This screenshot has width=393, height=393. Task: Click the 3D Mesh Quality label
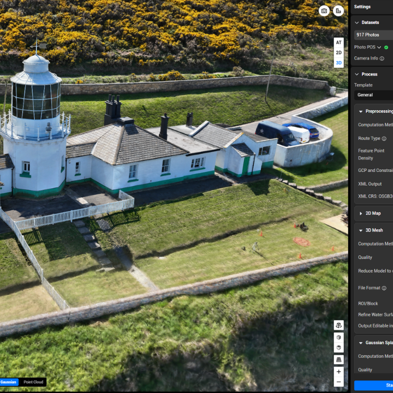point(365,258)
